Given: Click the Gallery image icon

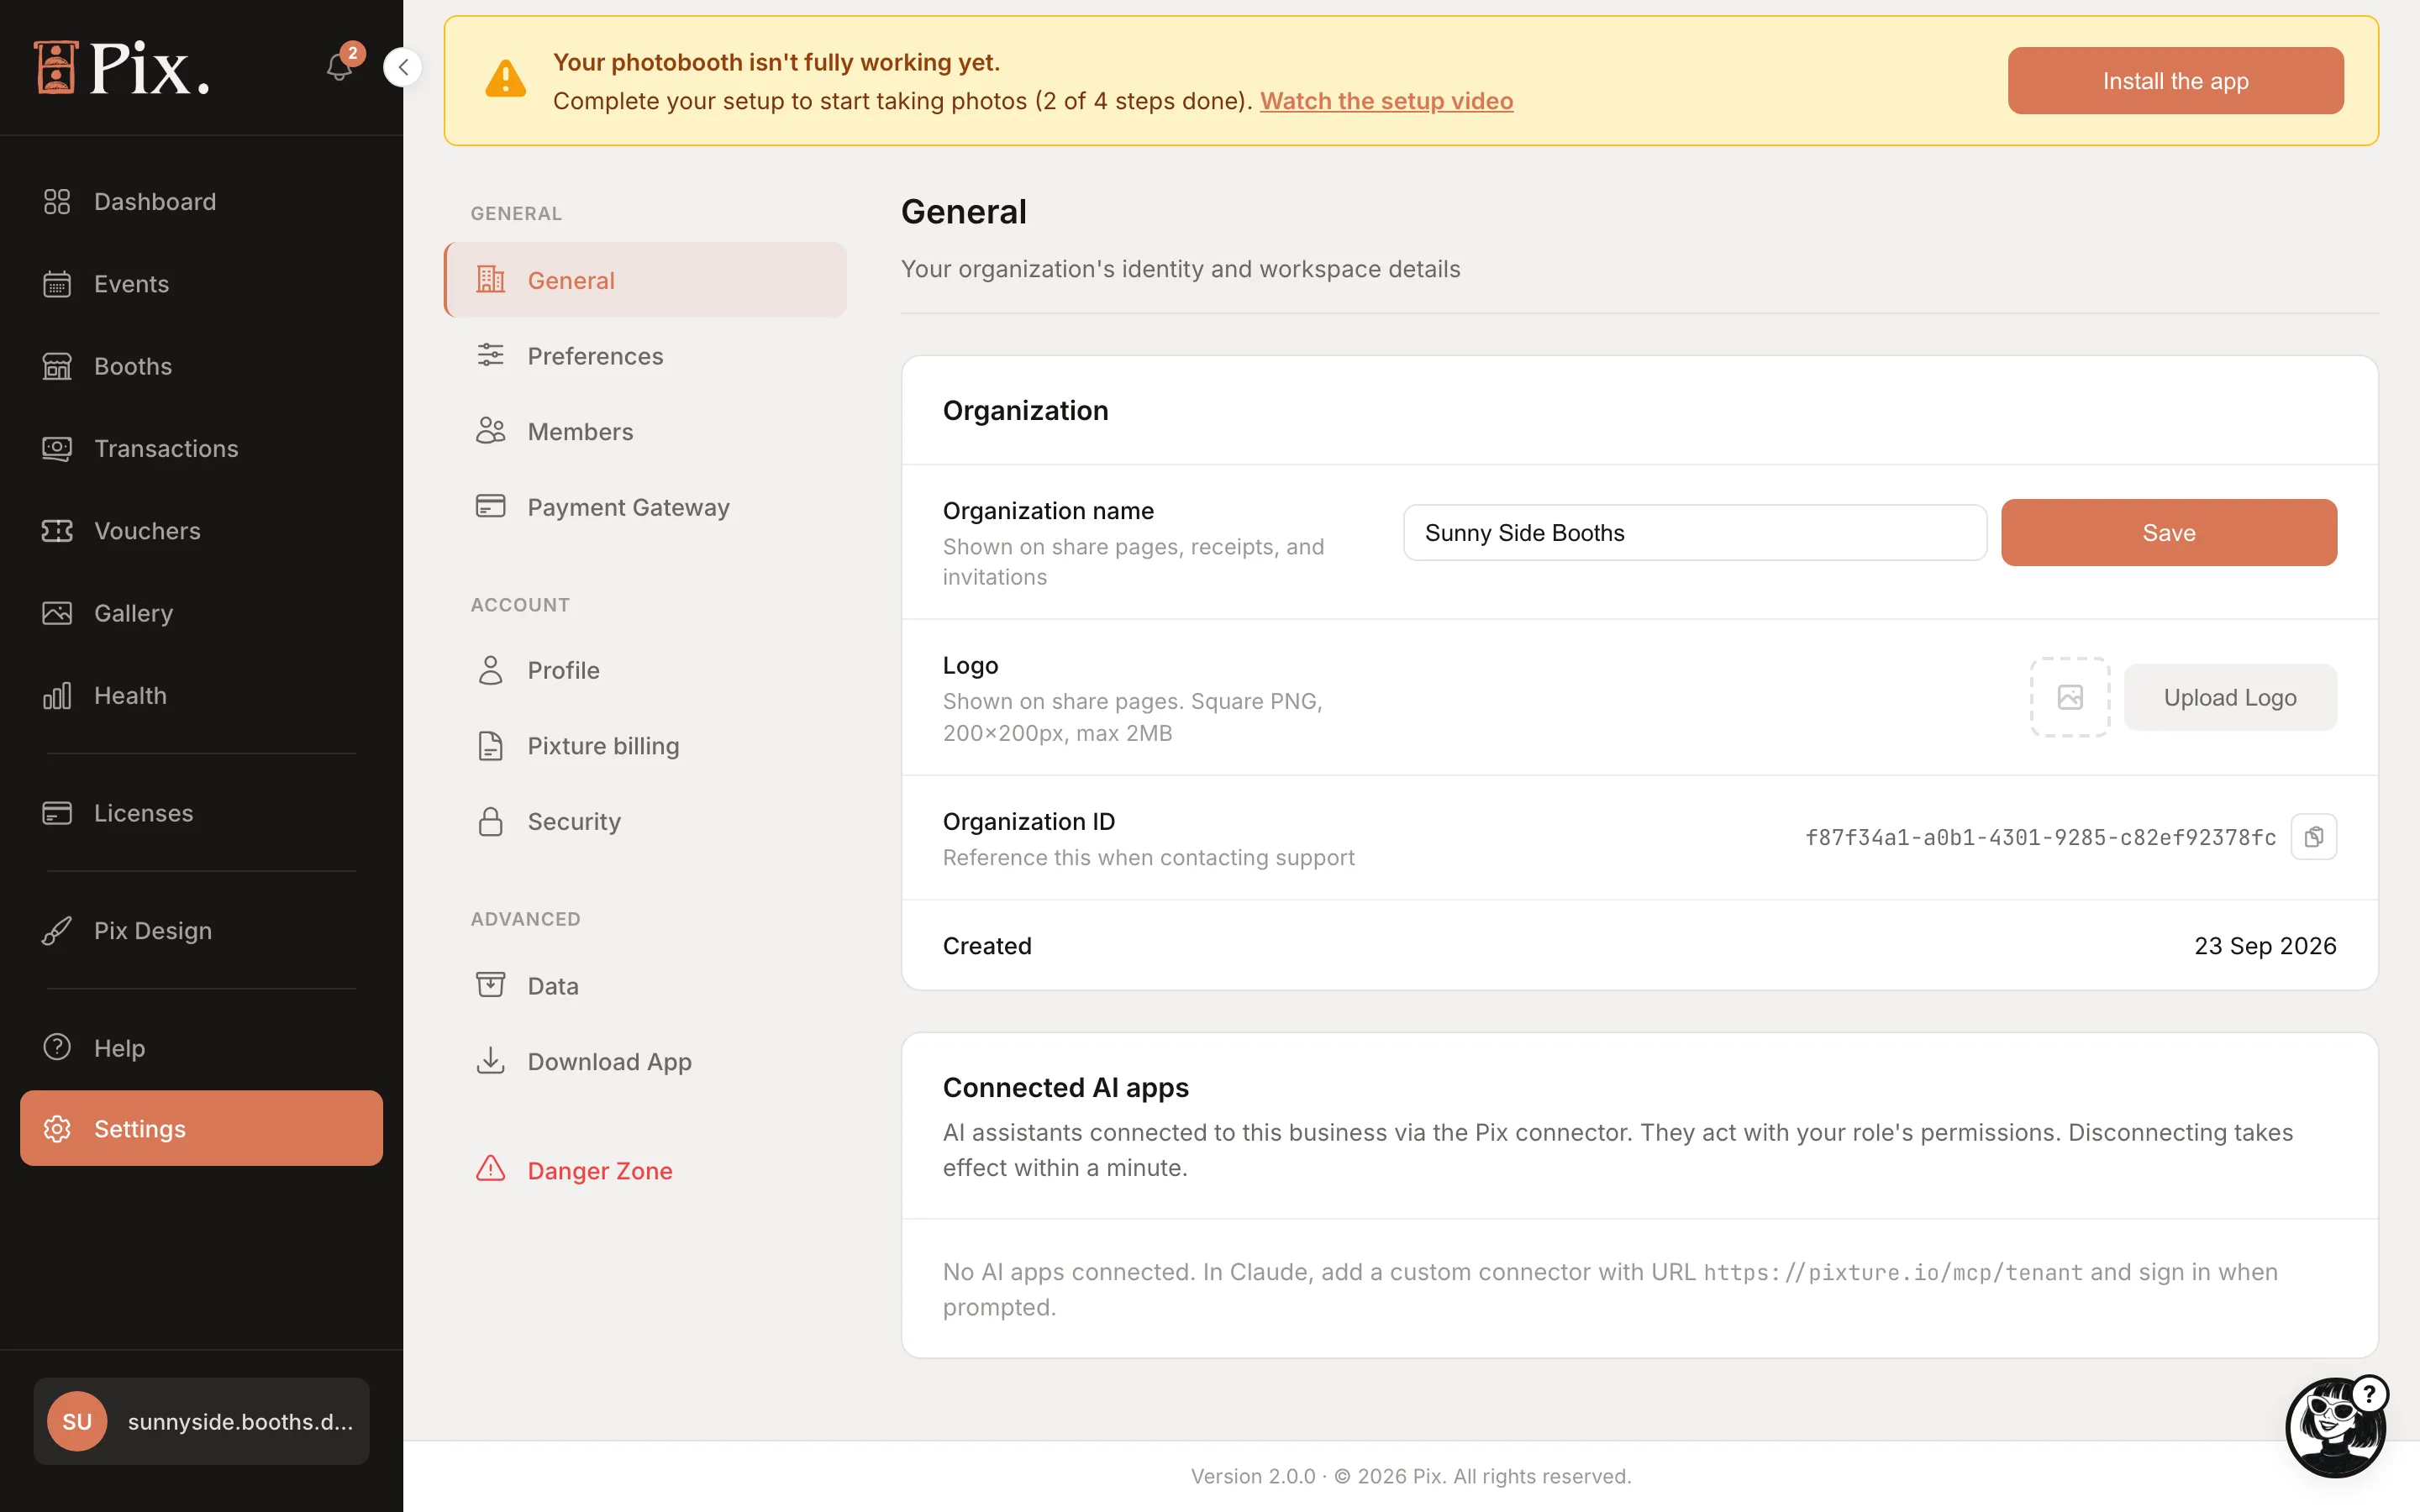Looking at the screenshot, I should [57, 613].
